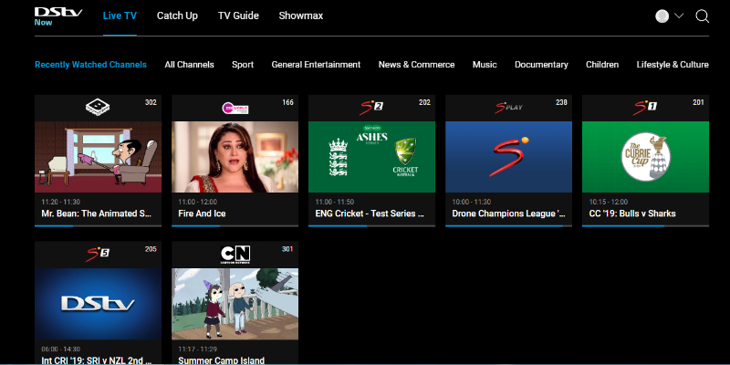This screenshot has width=730, height=365.
Task: Open the search magnifier icon
Action: coord(702,16)
